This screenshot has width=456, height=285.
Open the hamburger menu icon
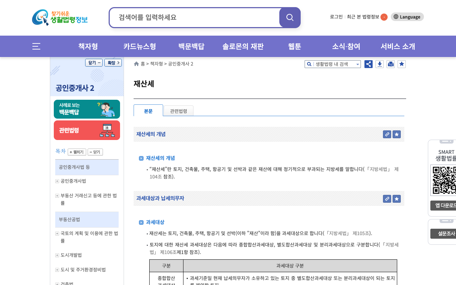click(x=36, y=46)
